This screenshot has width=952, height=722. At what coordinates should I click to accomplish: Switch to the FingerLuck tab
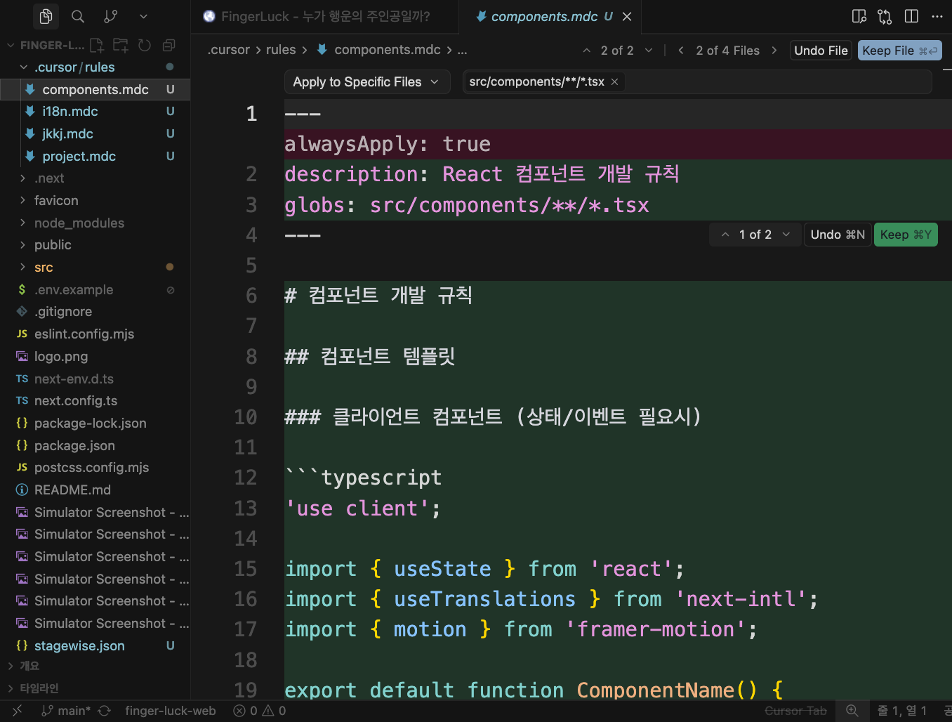324,16
